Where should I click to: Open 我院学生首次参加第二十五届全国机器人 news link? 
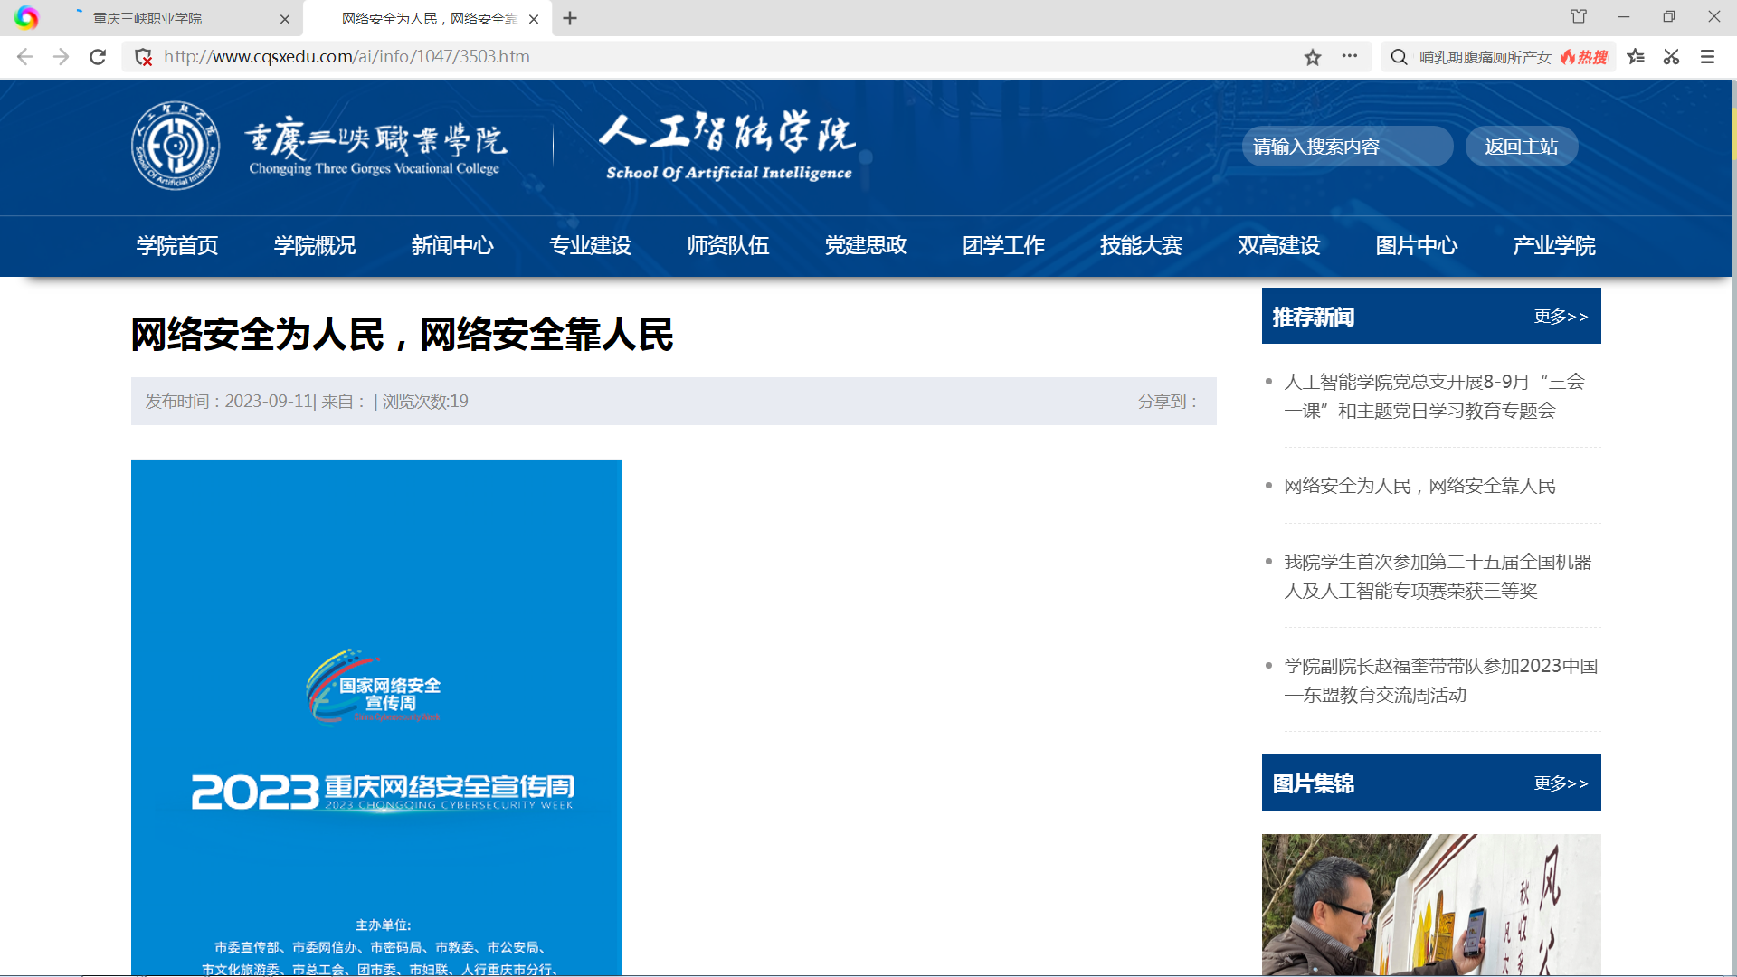[1437, 576]
